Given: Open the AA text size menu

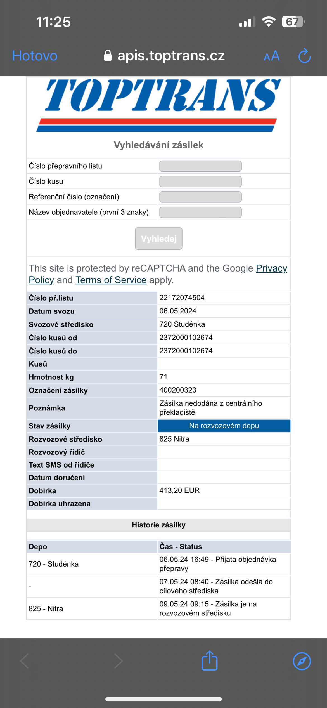Looking at the screenshot, I should [x=272, y=56].
